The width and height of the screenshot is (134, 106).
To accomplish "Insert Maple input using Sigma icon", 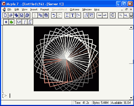I will coord(67,15).
